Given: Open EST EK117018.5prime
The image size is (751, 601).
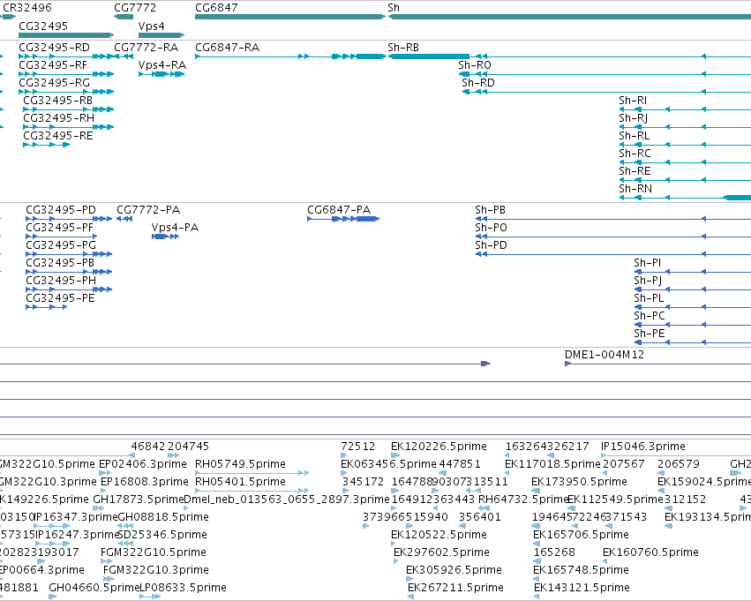Looking at the screenshot, I should click(552, 464).
